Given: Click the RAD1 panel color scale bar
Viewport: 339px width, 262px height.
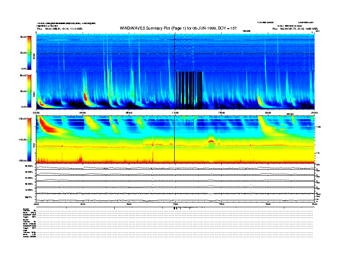Looking at the screenshot, I should [29, 91].
